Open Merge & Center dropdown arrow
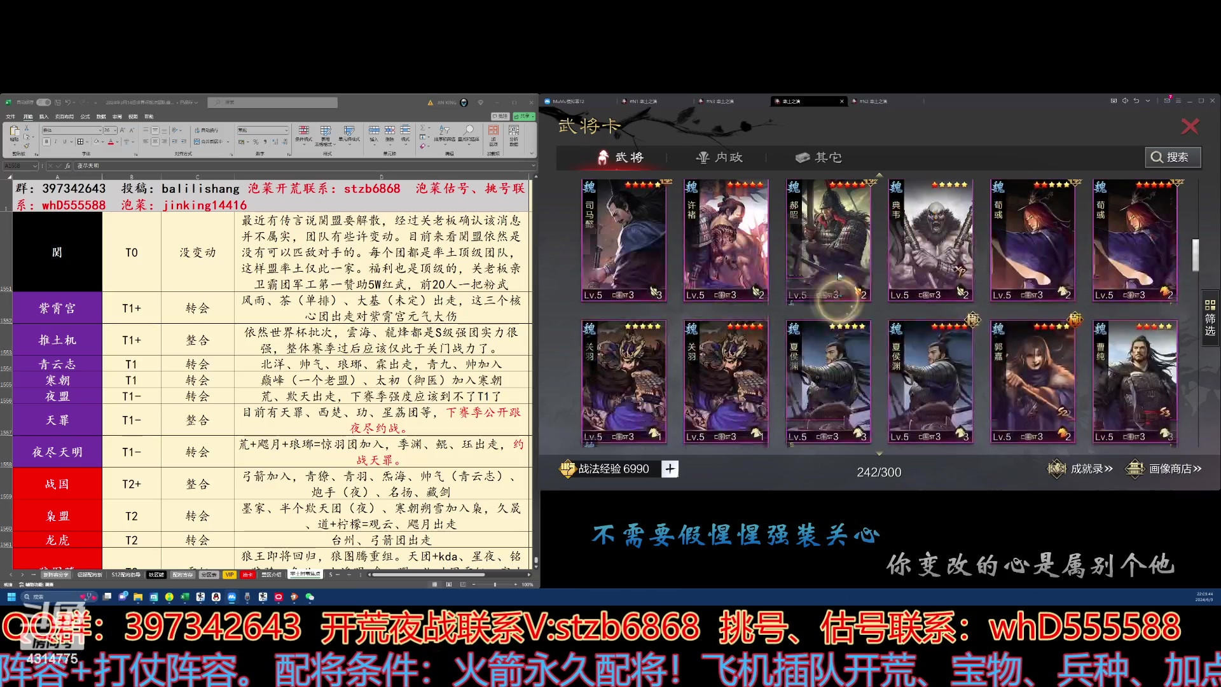The image size is (1221, 687). [x=228, y=142]
